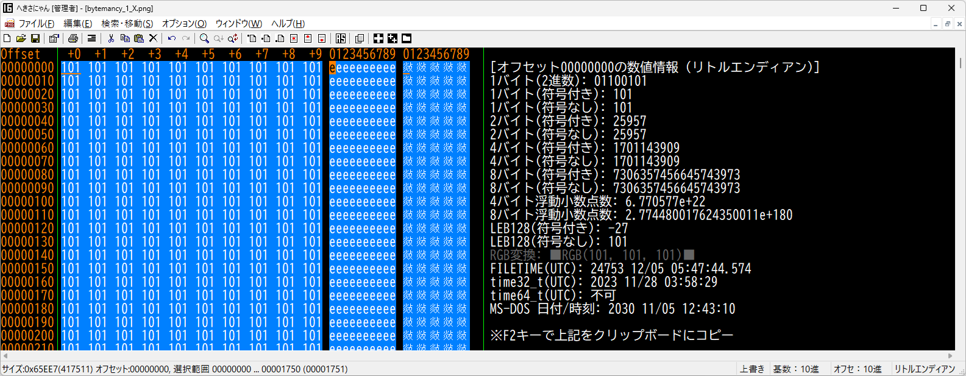This screenshot has height=376, width=966.
Task: Select row address 00000200
Action: point(27,336)
